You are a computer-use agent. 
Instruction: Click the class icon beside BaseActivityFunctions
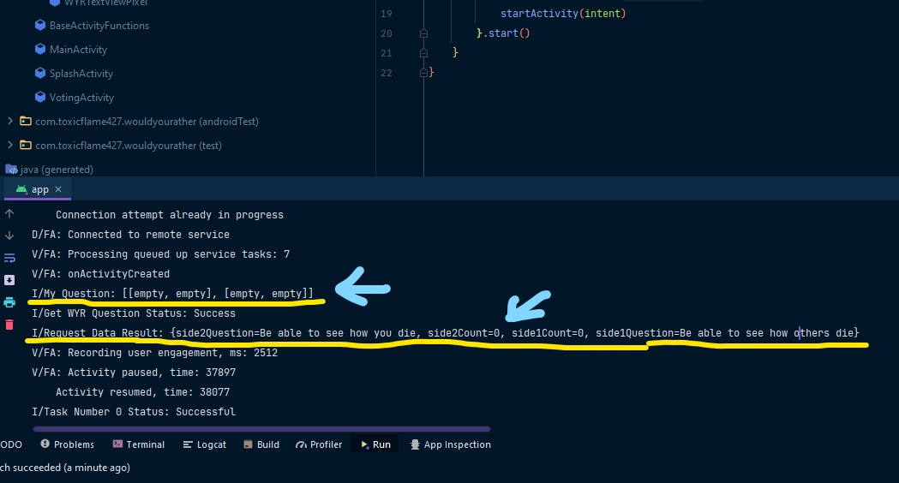point(40,25)
